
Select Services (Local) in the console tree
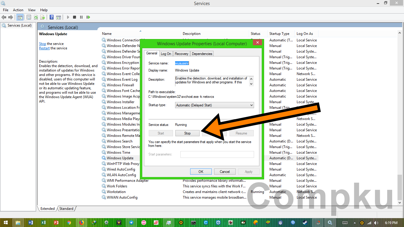pyautogui.click(x=17, y=25)
